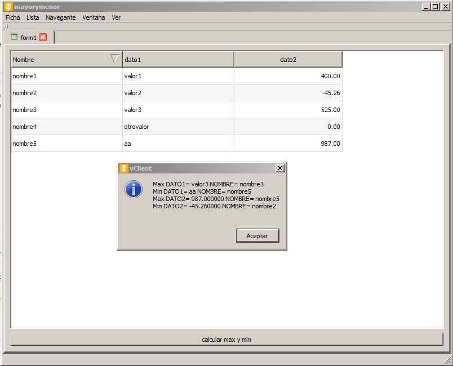Viewport: 453px width, 366px height.
Task: Click the valor3 cell
Action: [x=178, y=110]
